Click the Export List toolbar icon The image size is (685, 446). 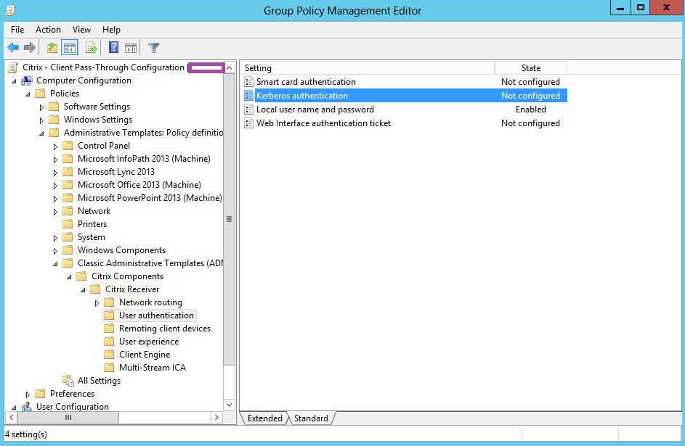tap(92, 47)
